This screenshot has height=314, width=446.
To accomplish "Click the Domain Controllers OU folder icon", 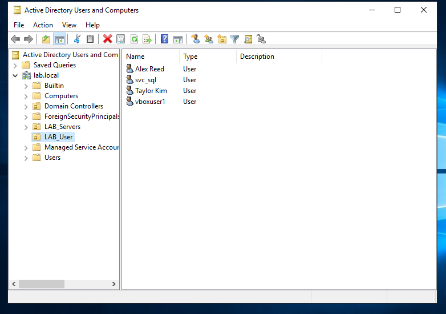I will click(x=37, y=106).
